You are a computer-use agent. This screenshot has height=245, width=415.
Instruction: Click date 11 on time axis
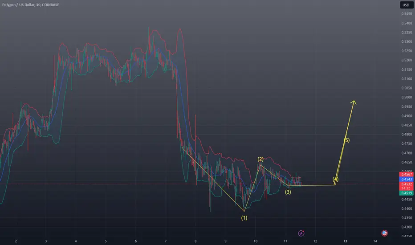[285, 241]
